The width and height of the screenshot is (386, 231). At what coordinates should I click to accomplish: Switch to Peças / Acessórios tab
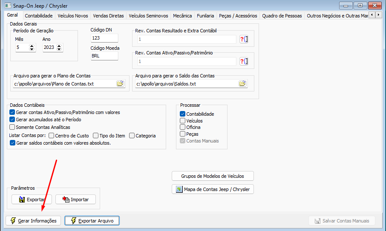point(238,16)
